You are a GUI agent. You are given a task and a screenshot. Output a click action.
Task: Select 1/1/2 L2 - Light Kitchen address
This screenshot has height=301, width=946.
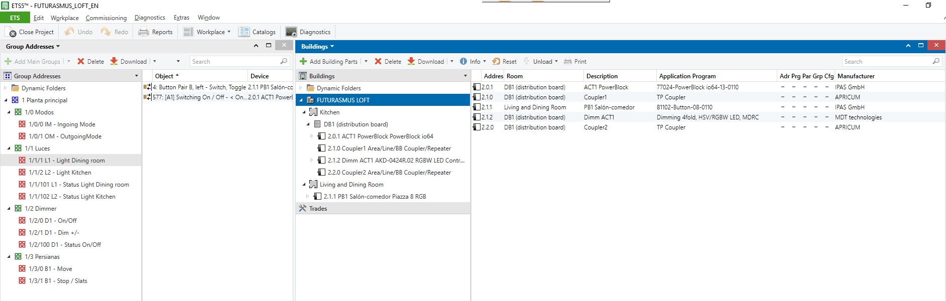(x=60, y=173)
